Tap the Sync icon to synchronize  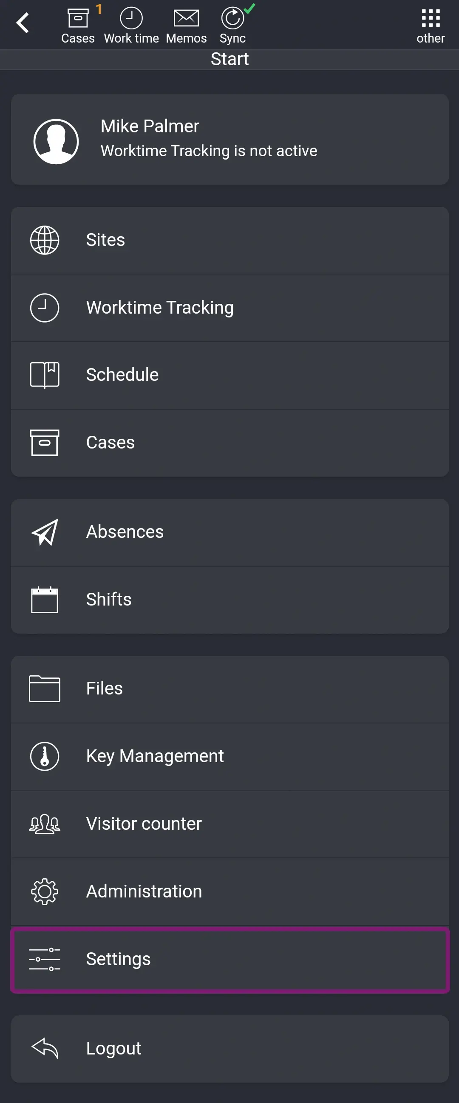(232, 18)
